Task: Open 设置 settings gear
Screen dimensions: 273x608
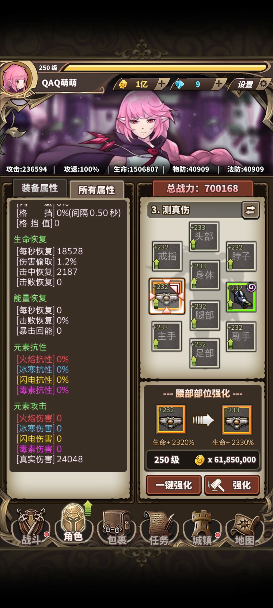Action: click(250, 84)
